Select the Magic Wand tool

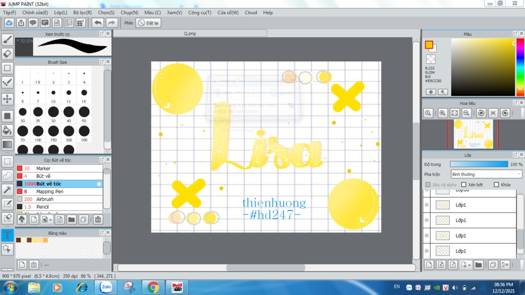coord(7,189)
